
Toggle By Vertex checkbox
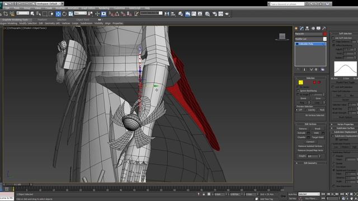tap(298, 87)
